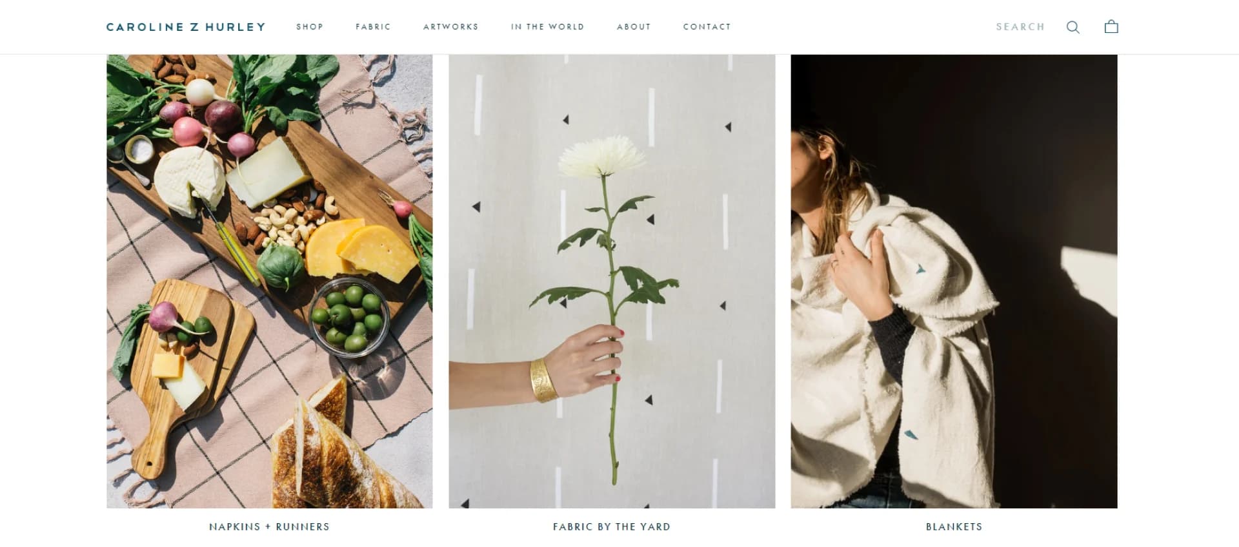Open the Napkins + Runners caption link

point(269,526)
